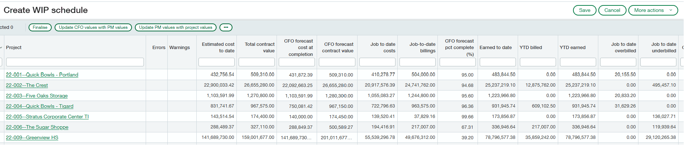The height and width of the screenshot is (145, 684).
Task: Select the 26,655,280.00 total contract value cell
Action: coord(257,85)
